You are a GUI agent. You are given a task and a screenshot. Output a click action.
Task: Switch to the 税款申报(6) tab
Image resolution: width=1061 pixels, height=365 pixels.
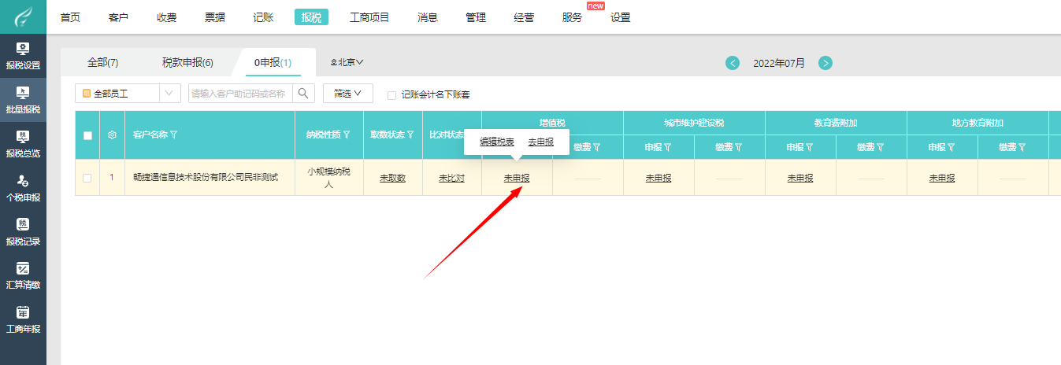187,62
